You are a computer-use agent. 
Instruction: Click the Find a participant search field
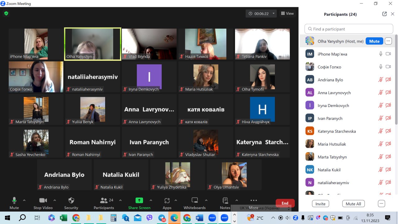pyautogui.click(x=349, y=29)
